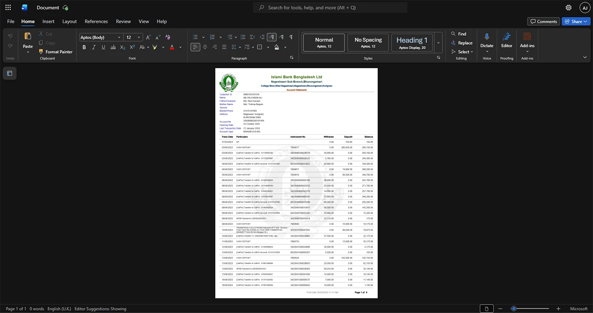
Task: Click the decrease indent icon
Action: point(252,37)
